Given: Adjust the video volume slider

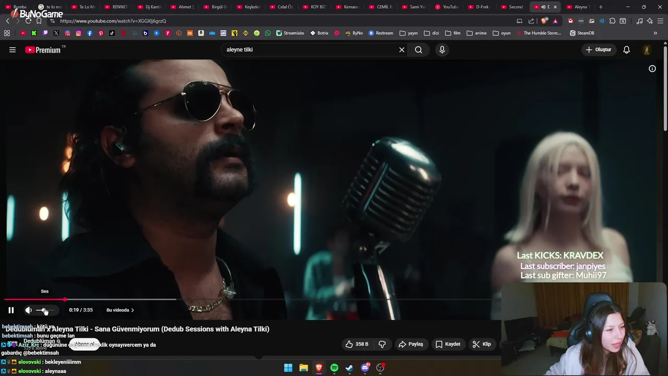Looking at the screenshot, I should pos(45,310).
